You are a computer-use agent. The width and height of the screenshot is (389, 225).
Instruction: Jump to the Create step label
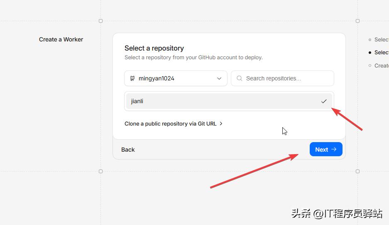[382, 65]
